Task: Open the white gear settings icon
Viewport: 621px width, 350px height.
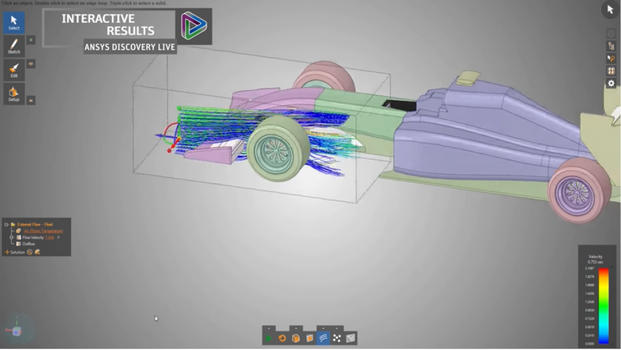Action: click(x=610, y=83)
